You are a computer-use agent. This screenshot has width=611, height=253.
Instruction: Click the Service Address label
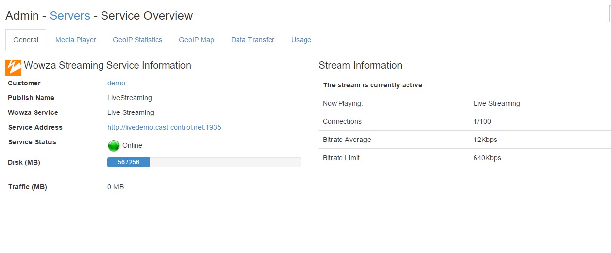pos(35,127)
